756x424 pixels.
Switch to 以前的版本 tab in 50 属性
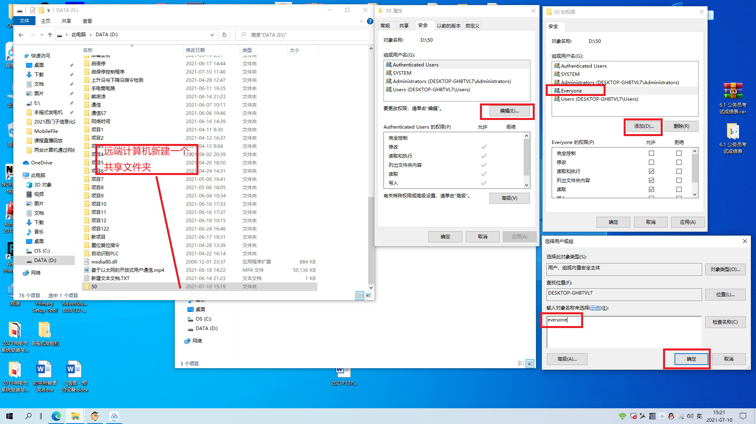[449, 26]
